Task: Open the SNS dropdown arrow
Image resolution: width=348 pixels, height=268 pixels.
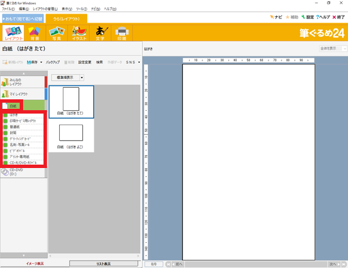Action: tap(139, 62)
